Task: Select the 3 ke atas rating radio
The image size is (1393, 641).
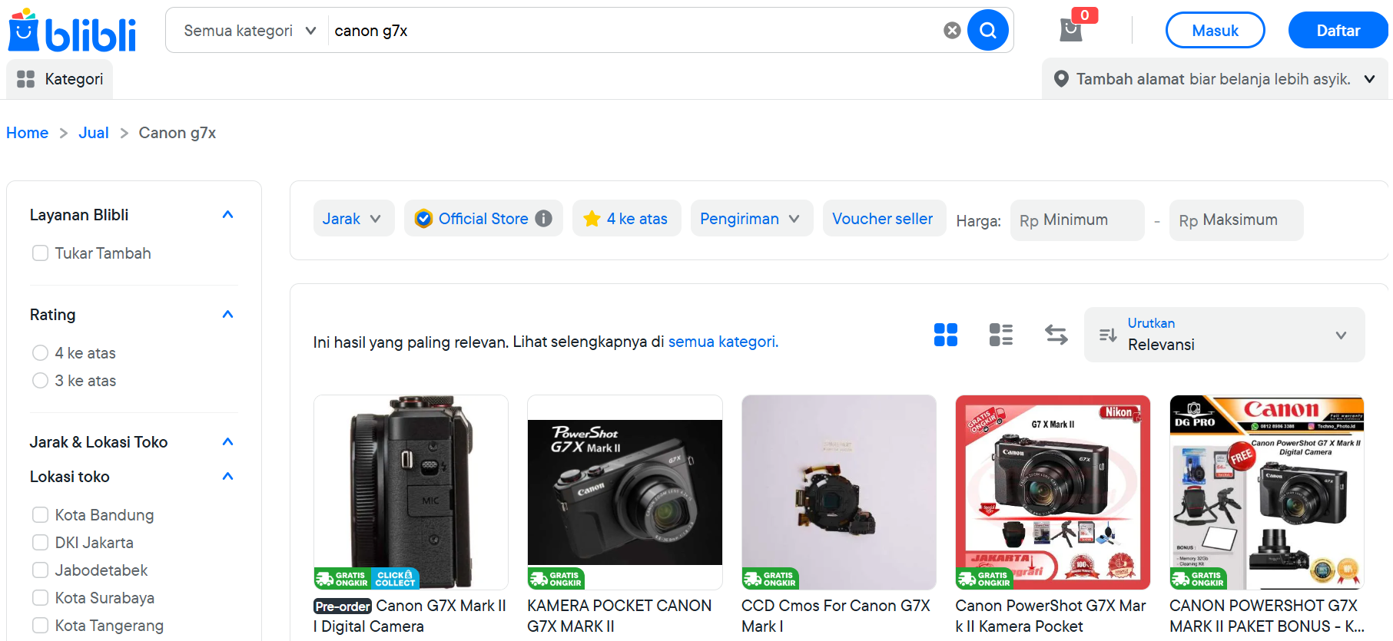Action: [x=41, y=381]
